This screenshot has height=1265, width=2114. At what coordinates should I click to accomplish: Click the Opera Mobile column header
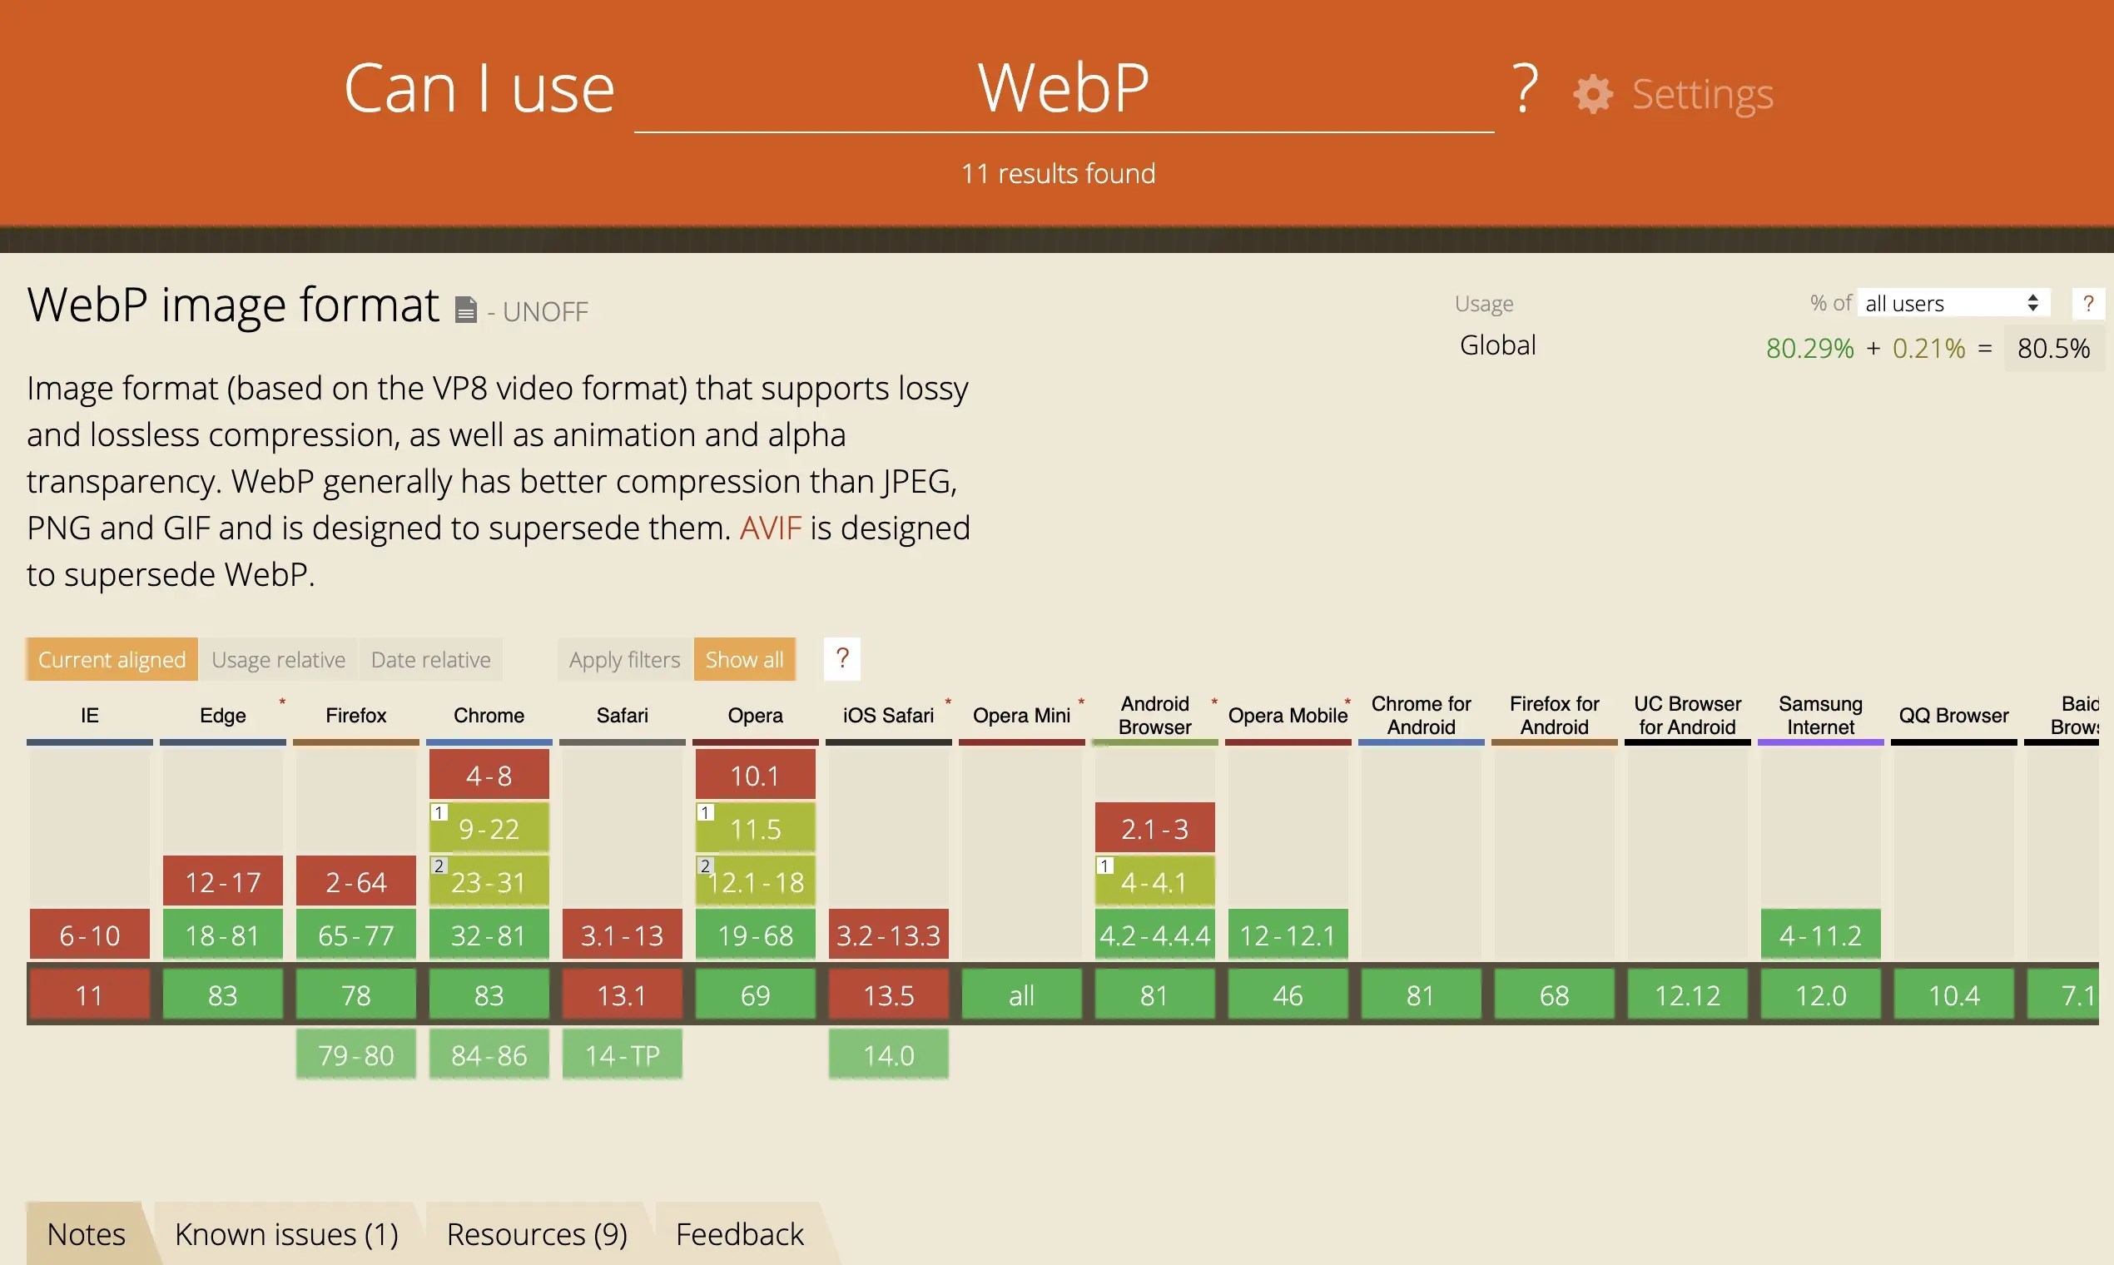click(1288, 715)
